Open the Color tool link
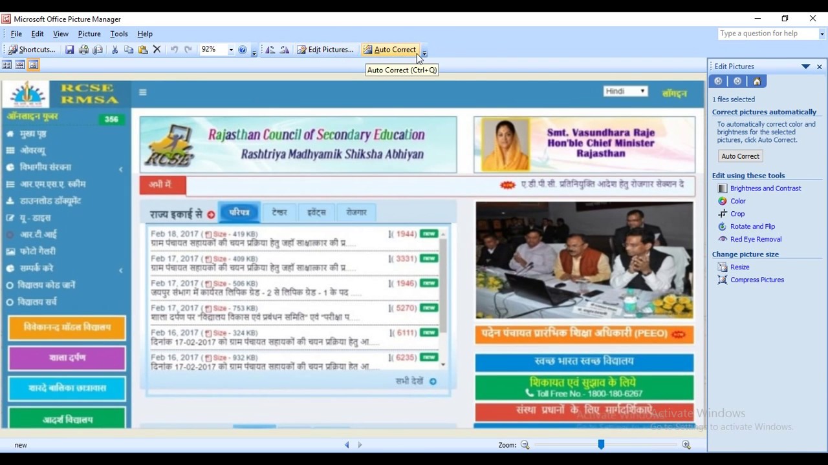The width and height of the screenshot is (828, 465). 738,201
